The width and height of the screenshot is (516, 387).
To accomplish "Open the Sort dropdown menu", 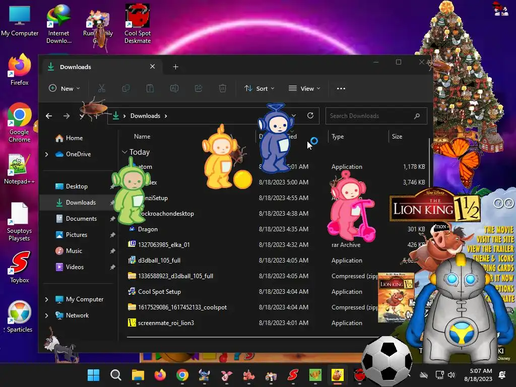I will 260,88.
